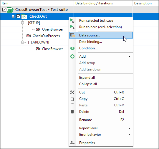Click the OpenBrowser recording module icon
Image resolution: width=159 pixels, height=149 pixels.
pos(38,29)
